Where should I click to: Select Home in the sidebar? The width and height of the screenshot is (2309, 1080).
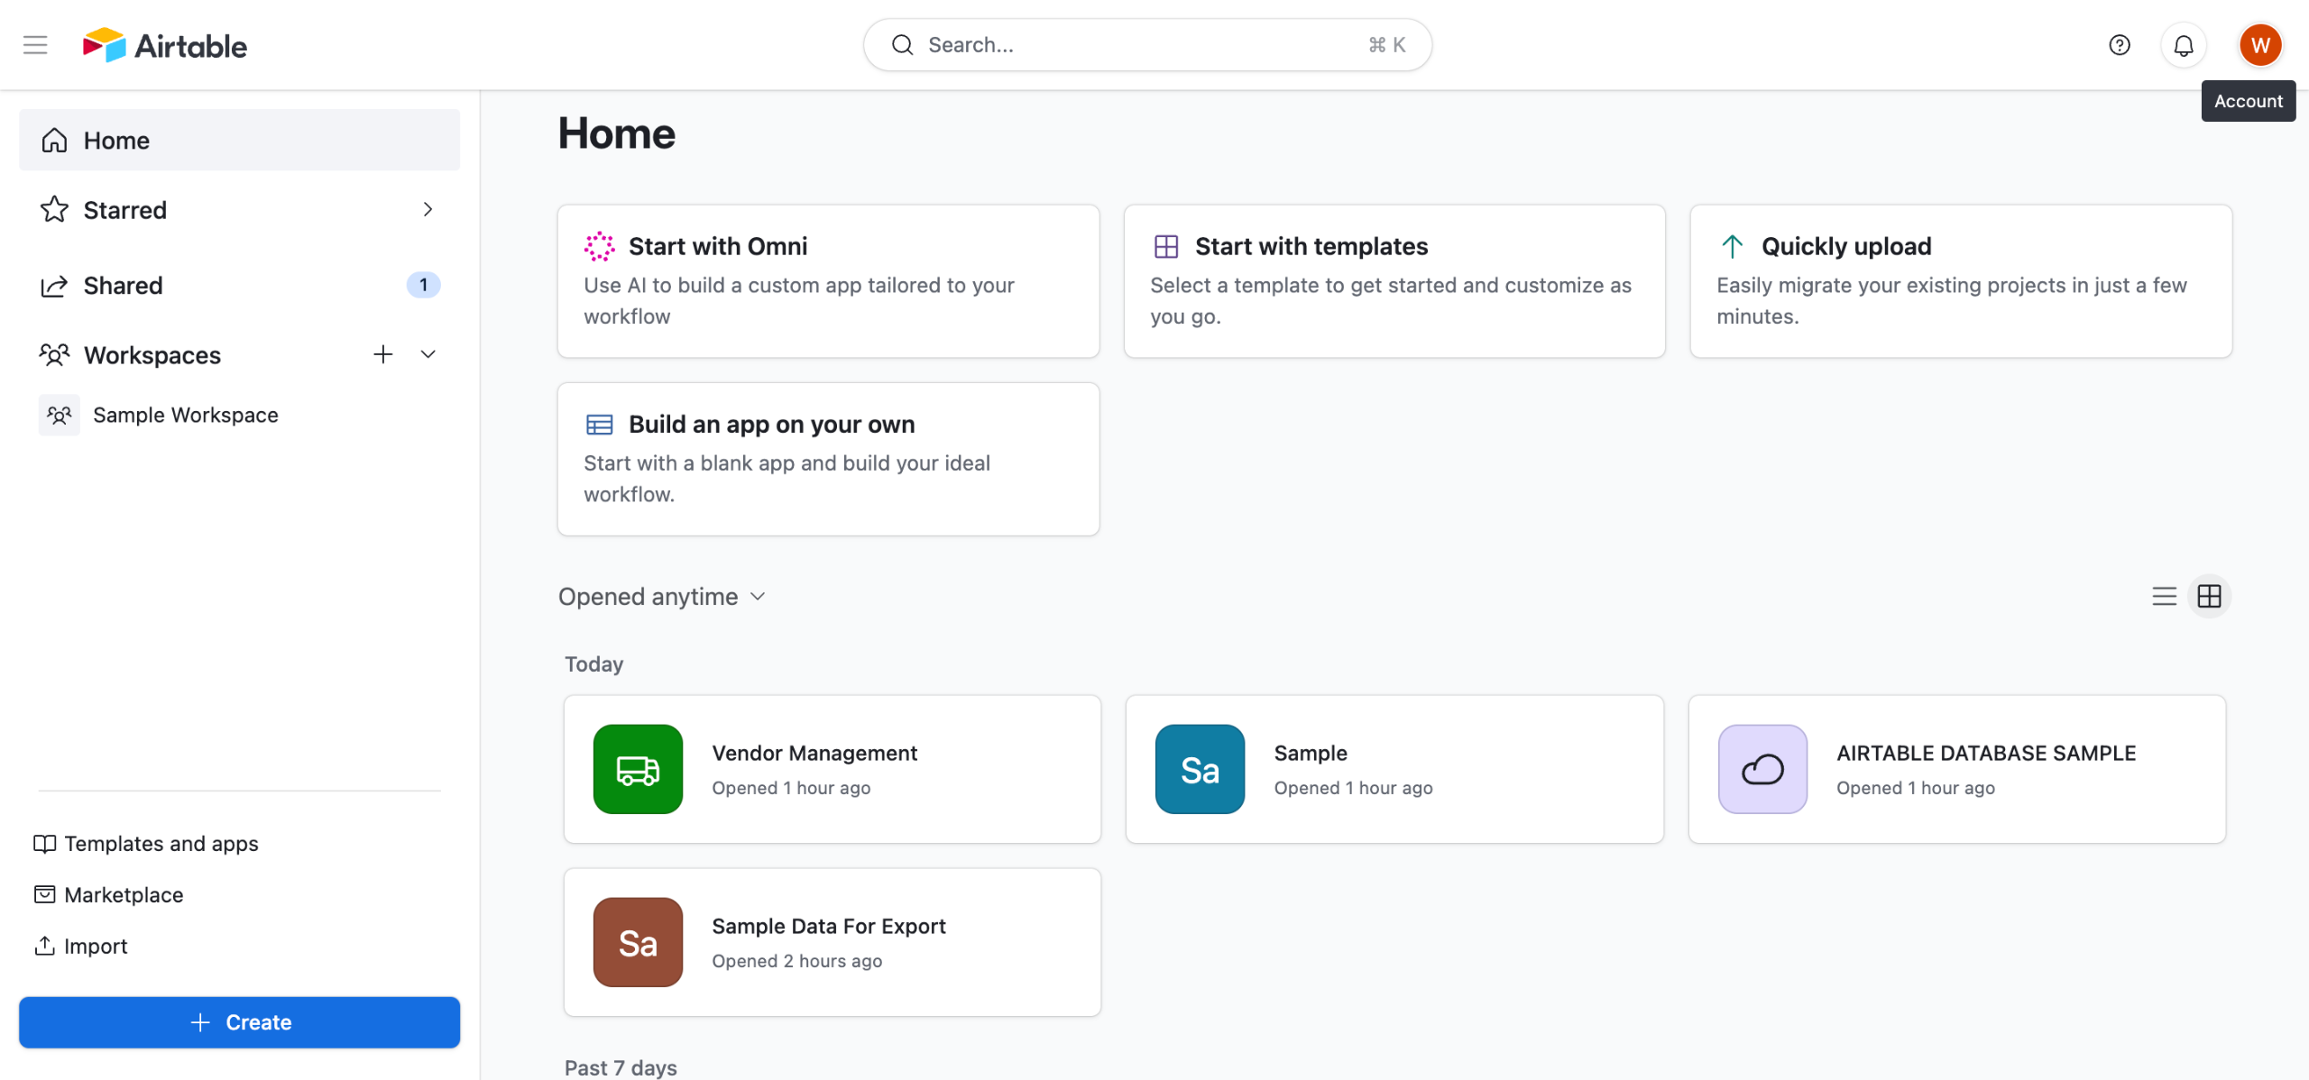pos(116,141)
